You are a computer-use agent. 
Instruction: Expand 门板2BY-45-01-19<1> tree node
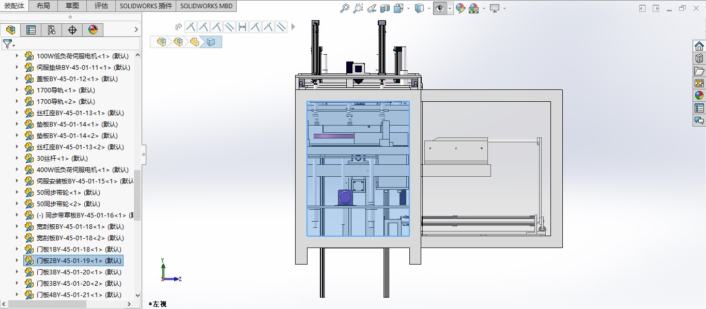pyautogui.click(x=17, y=260)
